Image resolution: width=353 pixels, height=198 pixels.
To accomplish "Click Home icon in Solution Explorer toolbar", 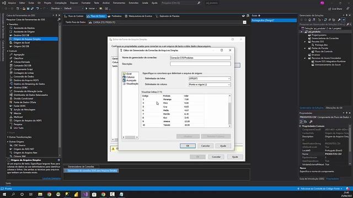I will tap(309, 20).
